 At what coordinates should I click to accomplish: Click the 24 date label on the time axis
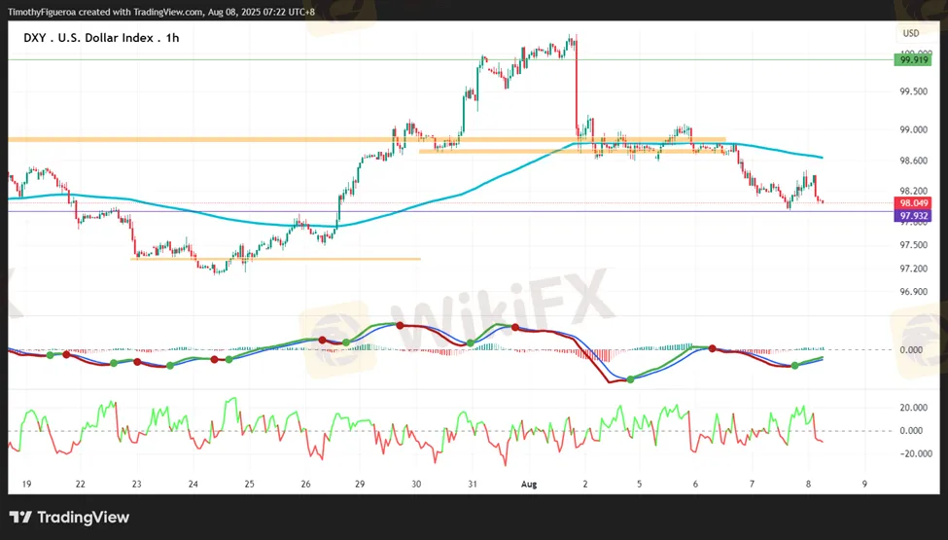coord(193,484)
